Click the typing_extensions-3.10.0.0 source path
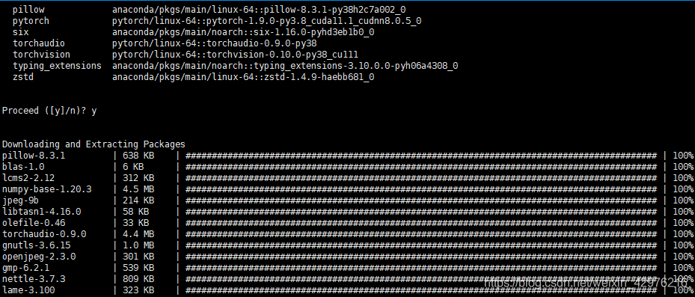 point(285,66)
